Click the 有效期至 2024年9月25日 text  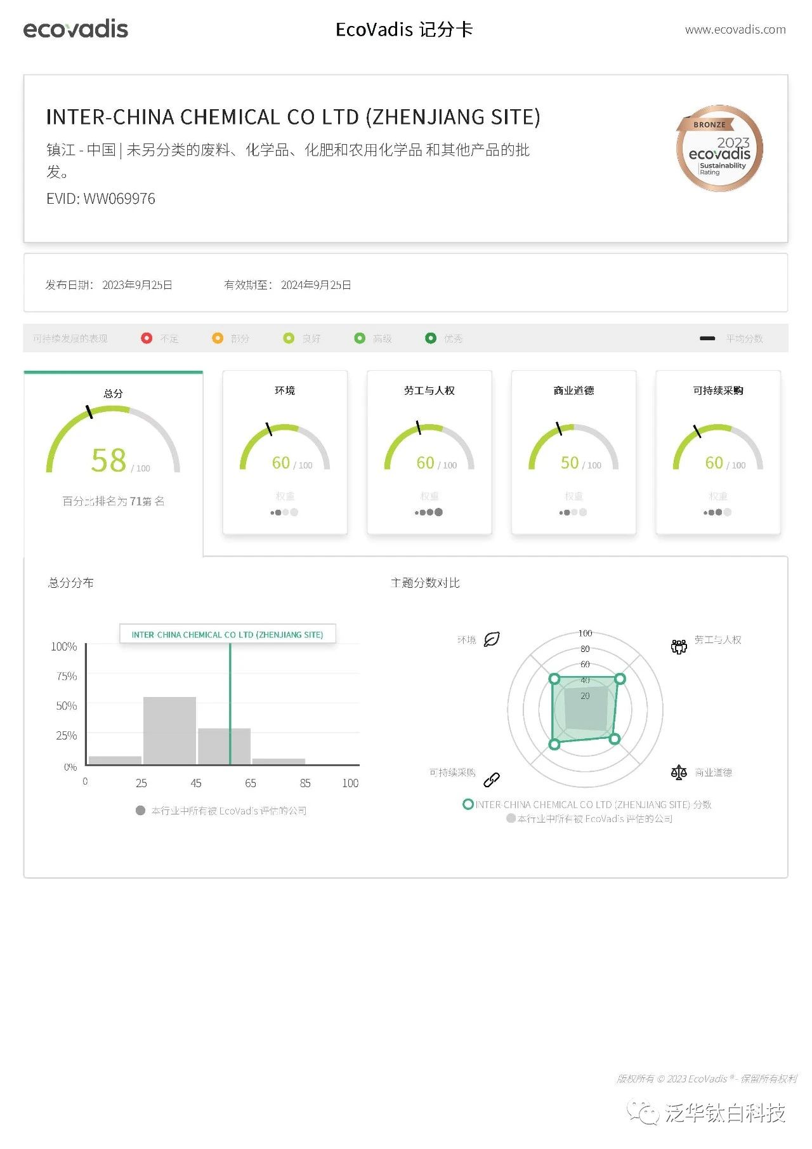[x=287, y=285]
